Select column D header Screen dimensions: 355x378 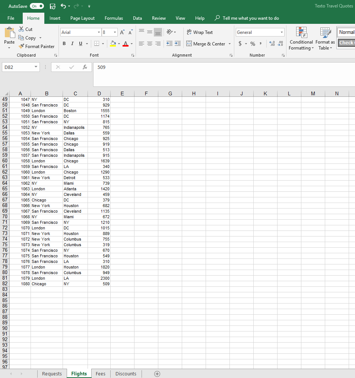coord(99,93)
